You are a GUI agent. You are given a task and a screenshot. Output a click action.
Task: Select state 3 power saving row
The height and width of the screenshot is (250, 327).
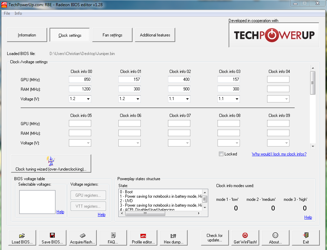160,205
